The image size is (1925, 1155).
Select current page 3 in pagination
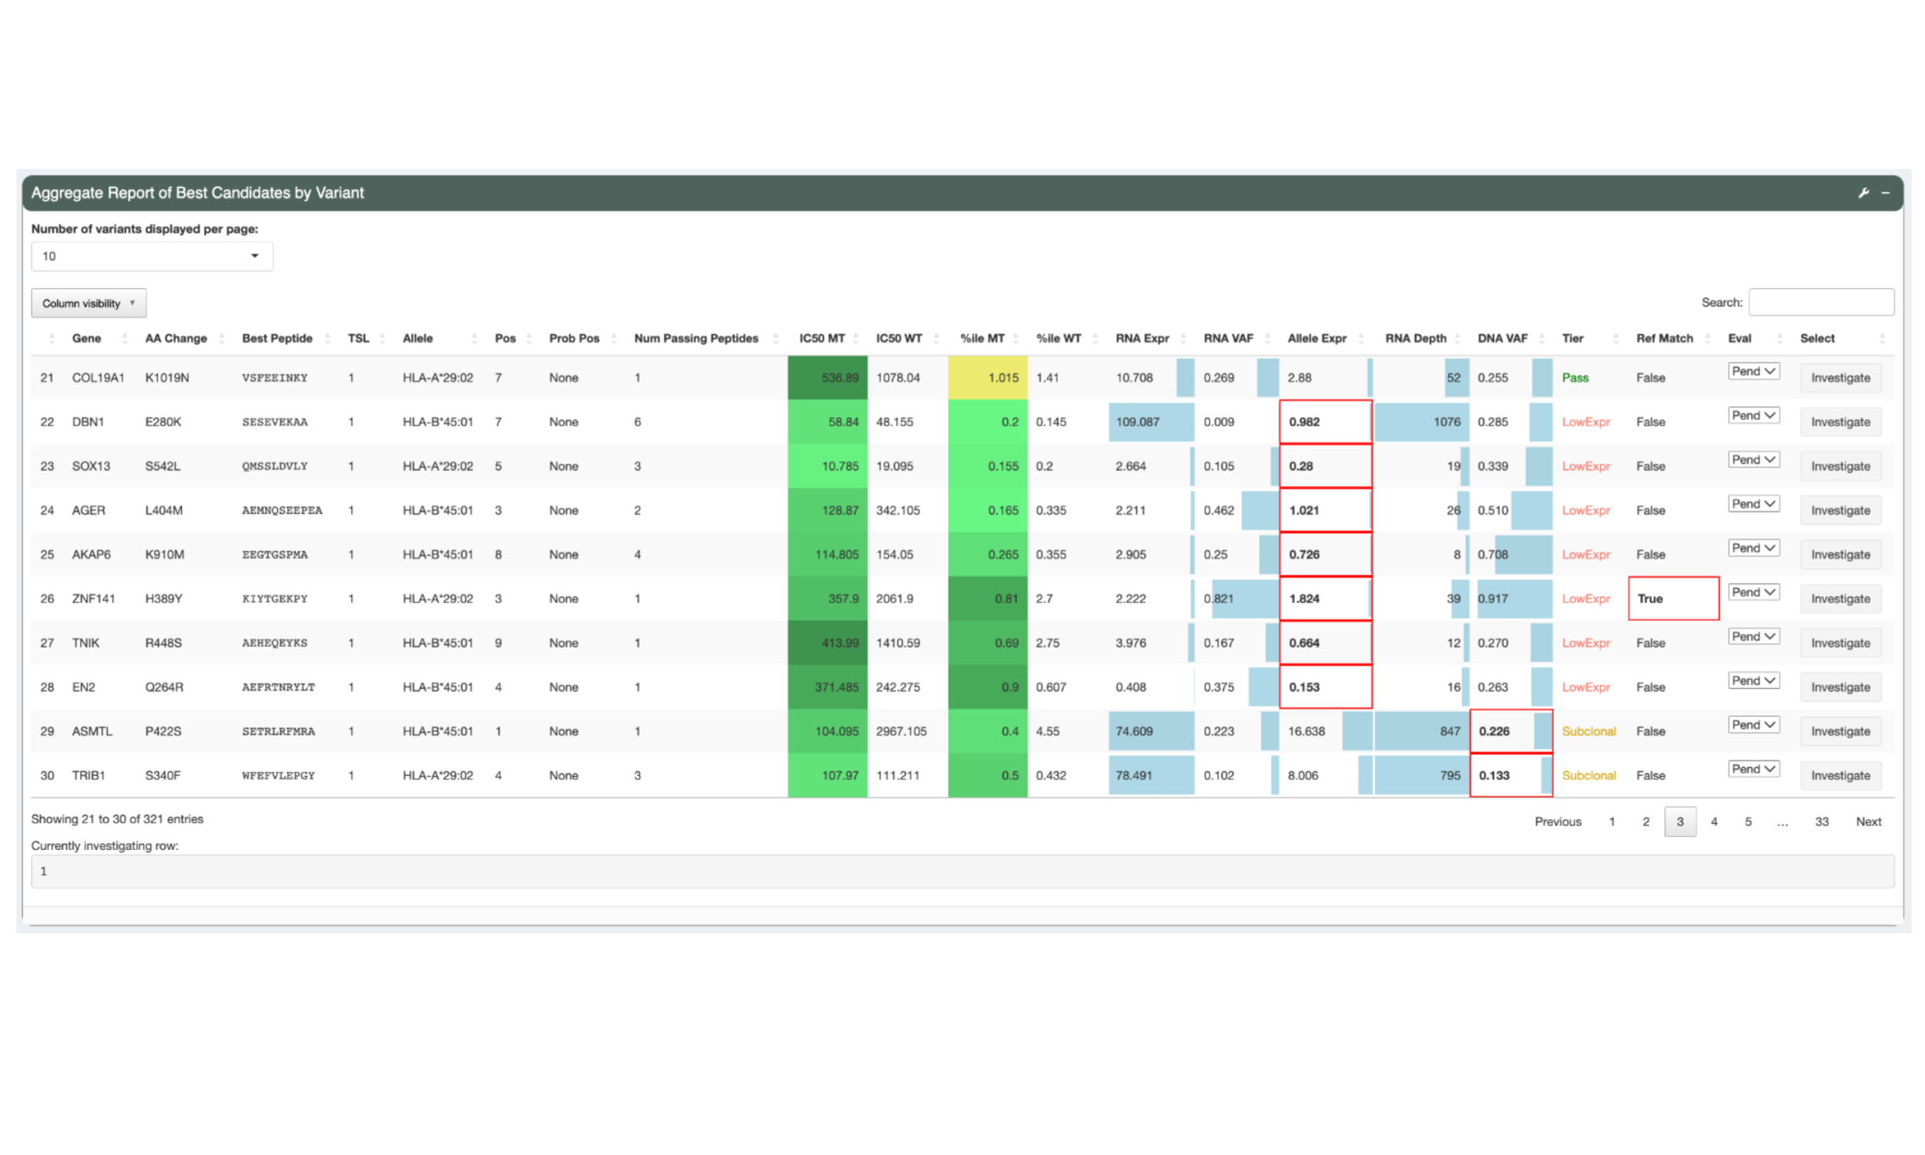1680,822
